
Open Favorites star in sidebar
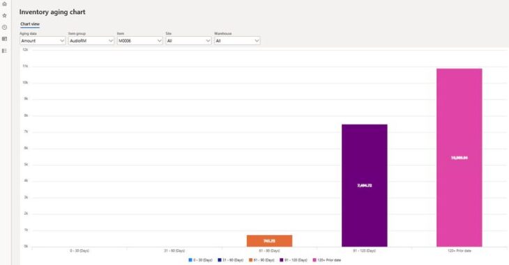5,15
